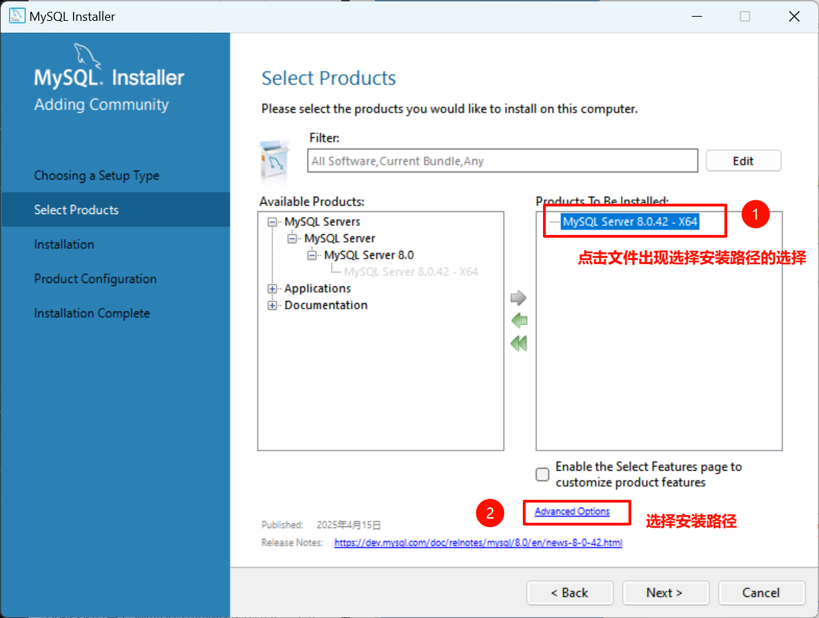
Task: Open the release notes URL link
Action: pos(478,543)
